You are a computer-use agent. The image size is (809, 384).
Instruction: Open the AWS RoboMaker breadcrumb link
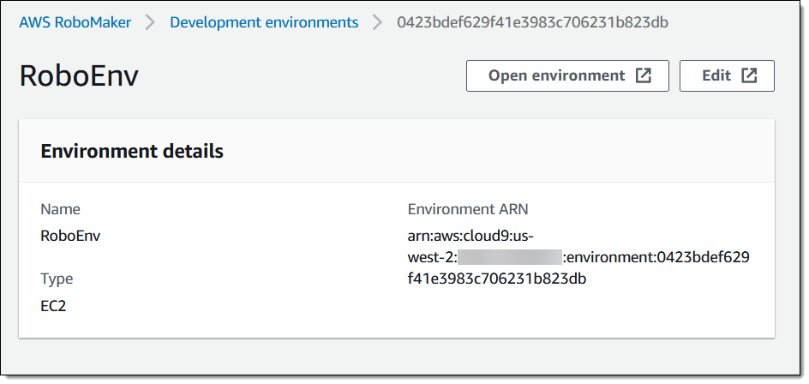coord(75,22)
